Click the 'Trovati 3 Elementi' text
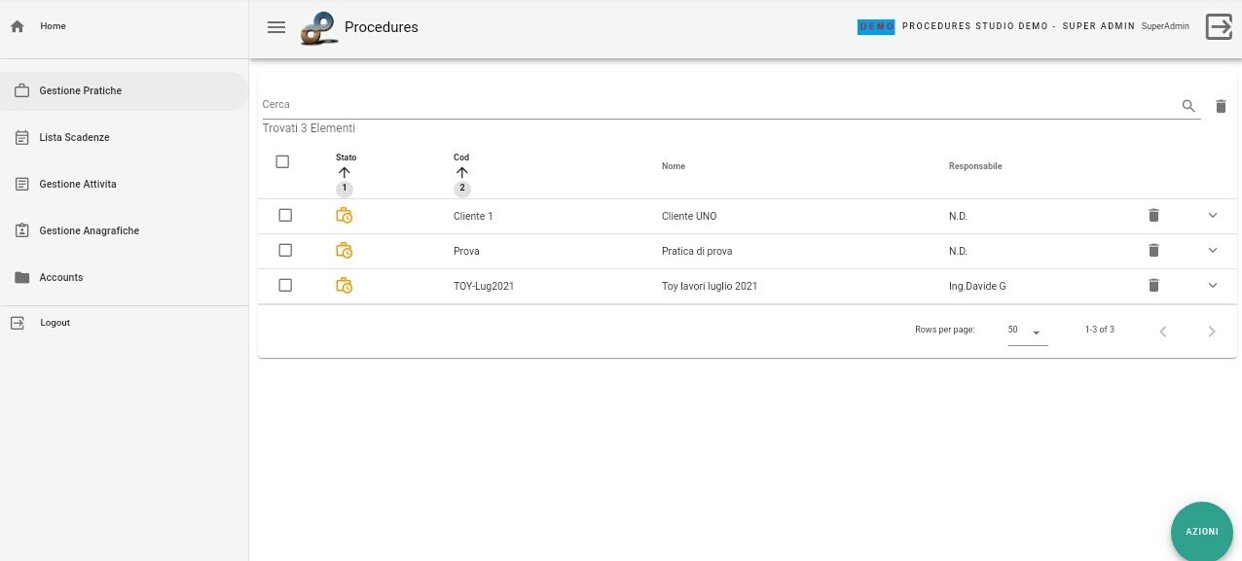 (309, 128)
